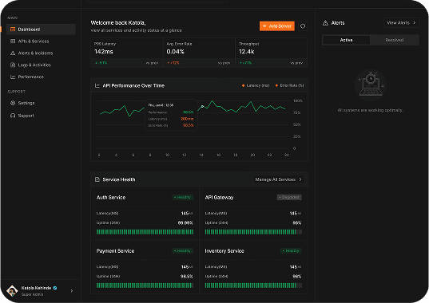This screenshot has height=303, width=429.
Task: Open Settings from Support group
Action: 41,103
